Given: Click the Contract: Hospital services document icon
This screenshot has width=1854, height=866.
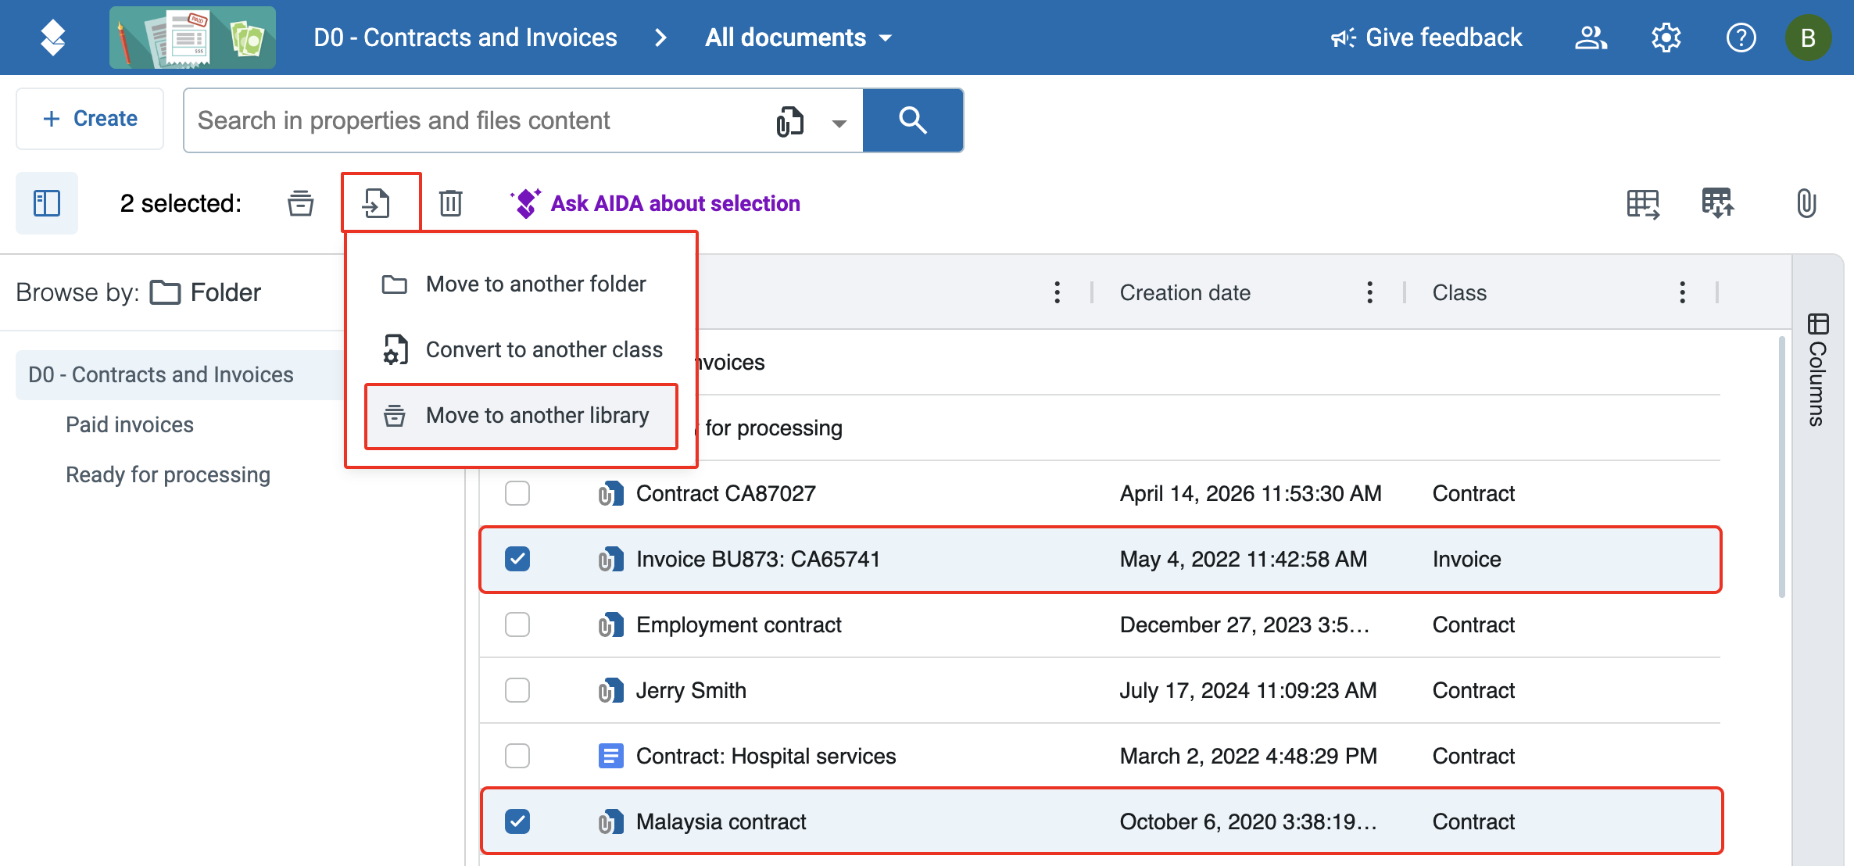Looking at the screenshot, I should (x=610, y=757).
